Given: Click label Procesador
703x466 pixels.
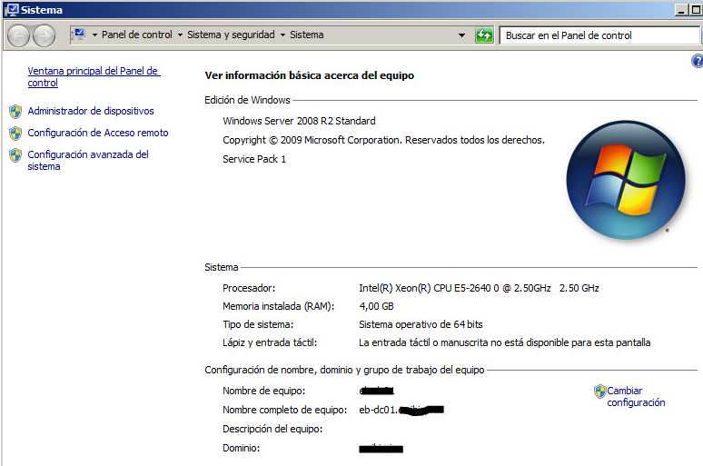Looking at the screenshot, I should [249, 288].
